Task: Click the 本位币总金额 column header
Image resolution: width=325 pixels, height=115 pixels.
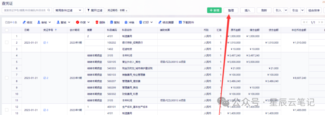Action: point(299,30)
